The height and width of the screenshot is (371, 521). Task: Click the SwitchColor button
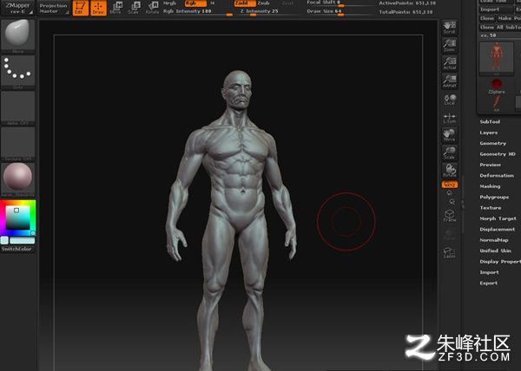pos(17,249)
